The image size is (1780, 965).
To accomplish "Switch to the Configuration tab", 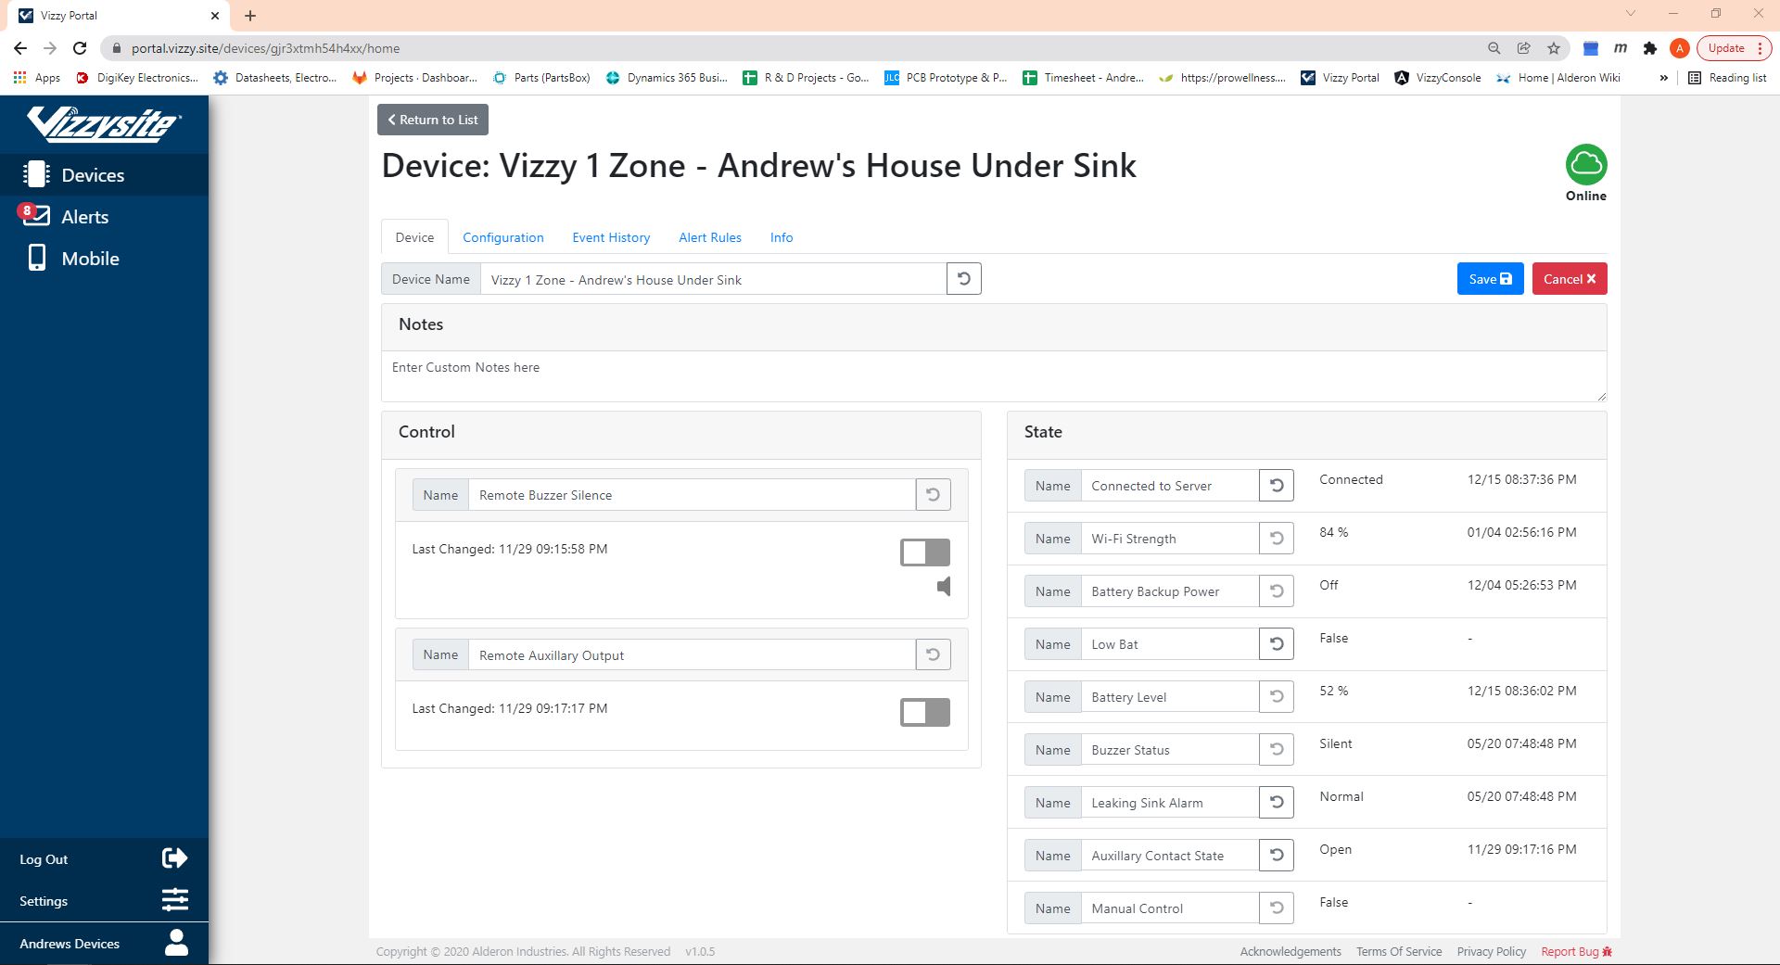I will (x=503, y=237).
